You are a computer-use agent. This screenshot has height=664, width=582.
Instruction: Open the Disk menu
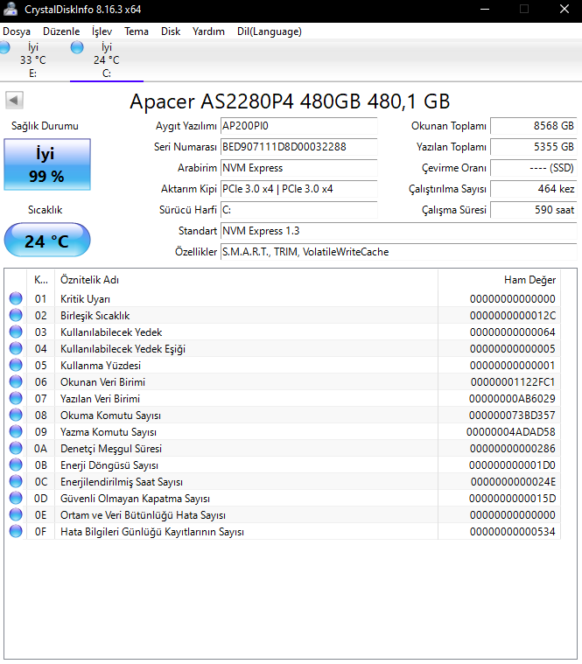tap(171, 31)
